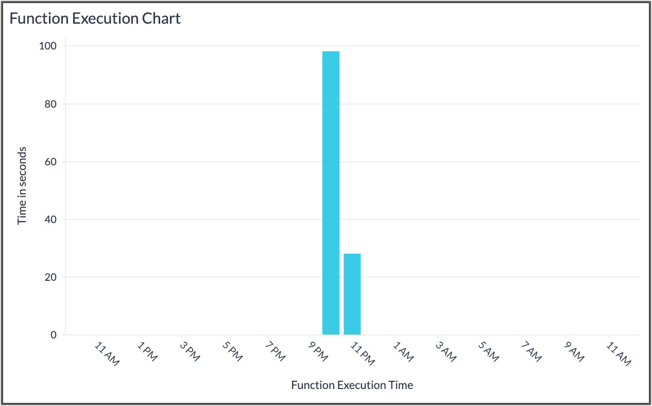Click the Function Execution Chart title
The image size is (652, 406).
click(95, 19)
